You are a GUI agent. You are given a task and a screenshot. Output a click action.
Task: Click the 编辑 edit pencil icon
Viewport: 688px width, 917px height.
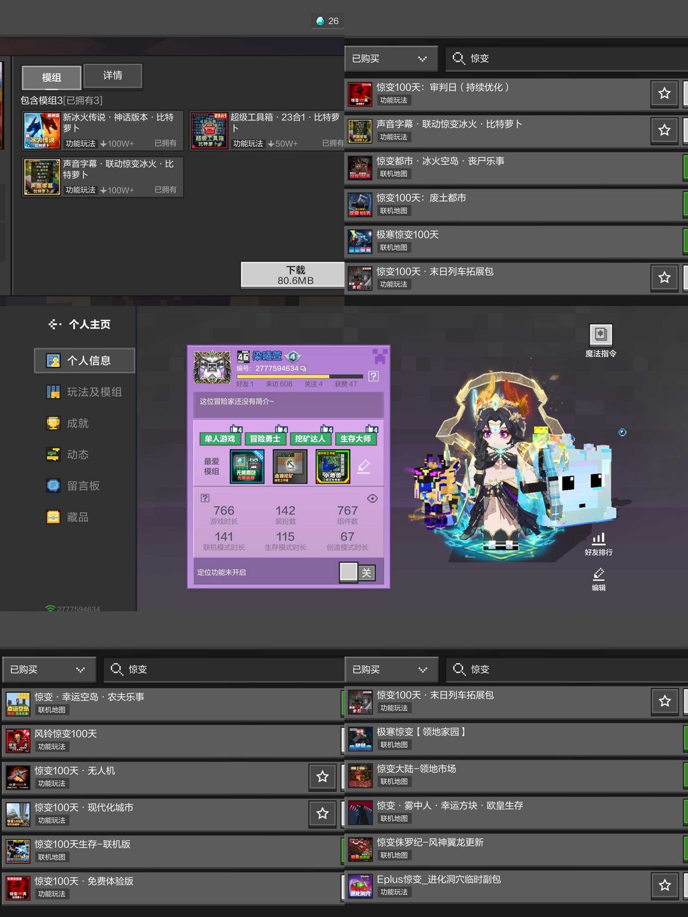598,574
